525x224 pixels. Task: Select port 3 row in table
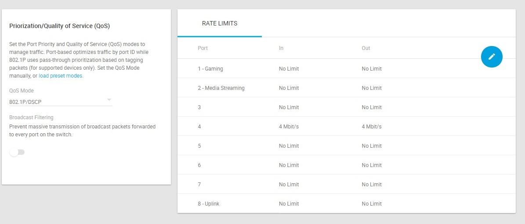[199, 107]
